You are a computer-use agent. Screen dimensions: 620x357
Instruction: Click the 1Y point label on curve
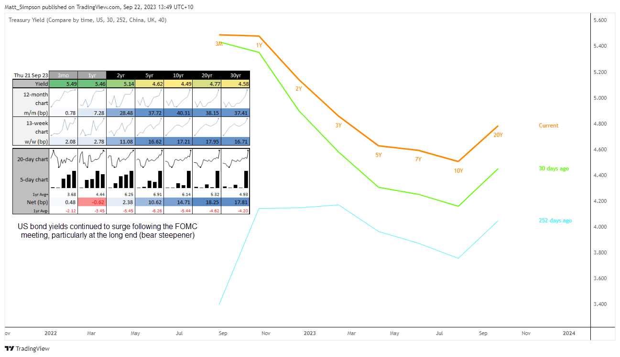tap(259, 45)
